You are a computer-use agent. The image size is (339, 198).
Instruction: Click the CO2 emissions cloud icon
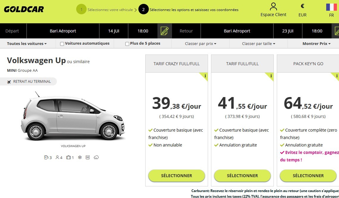coord(96,157)
